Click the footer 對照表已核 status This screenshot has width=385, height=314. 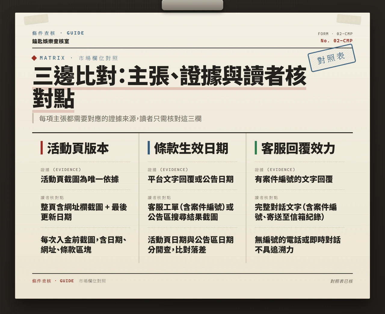click(x=341, y=281)
